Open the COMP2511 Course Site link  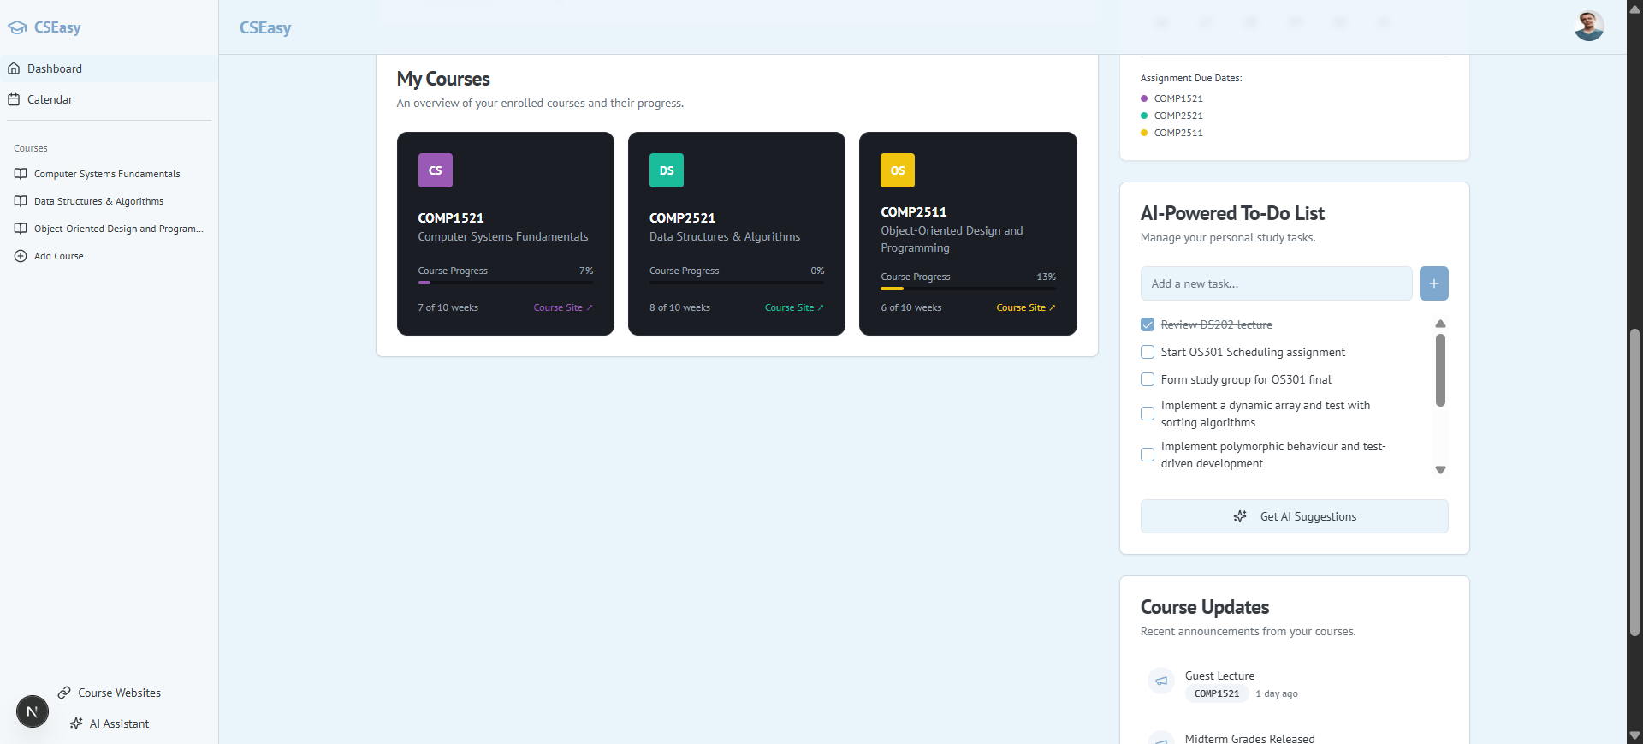click(1026, 307)
